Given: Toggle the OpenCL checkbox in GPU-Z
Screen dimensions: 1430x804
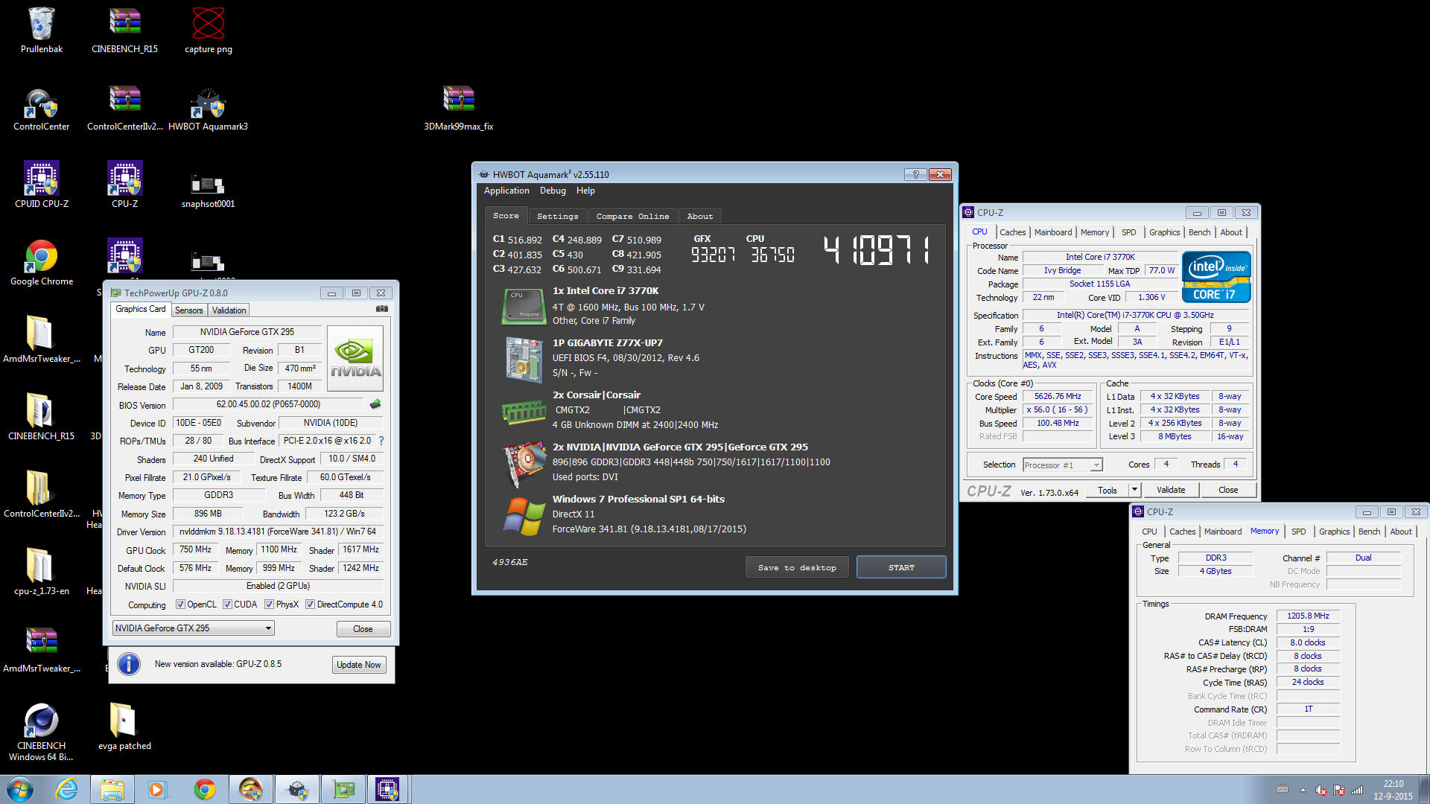Looking at the screenshot, I should 180,604.
